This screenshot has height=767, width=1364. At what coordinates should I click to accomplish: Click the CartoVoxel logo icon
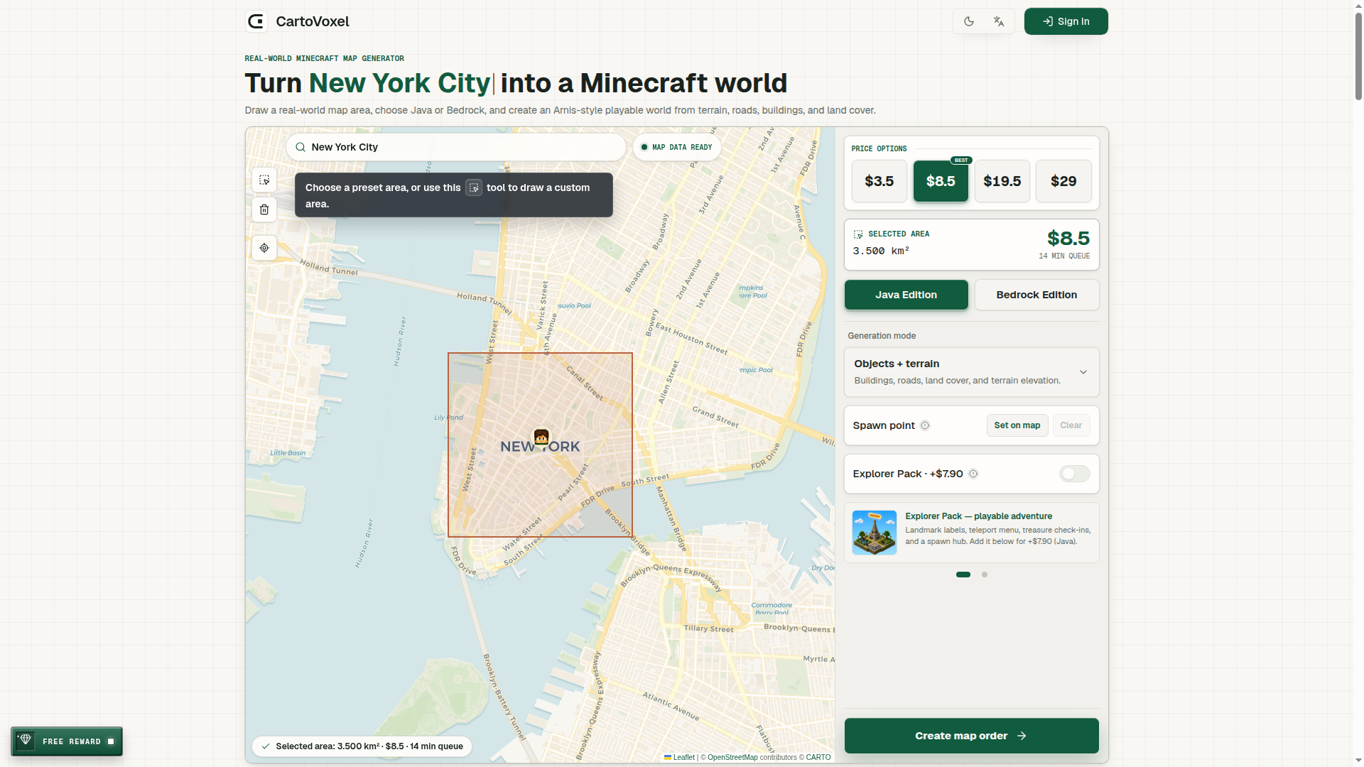pos(256,21)
